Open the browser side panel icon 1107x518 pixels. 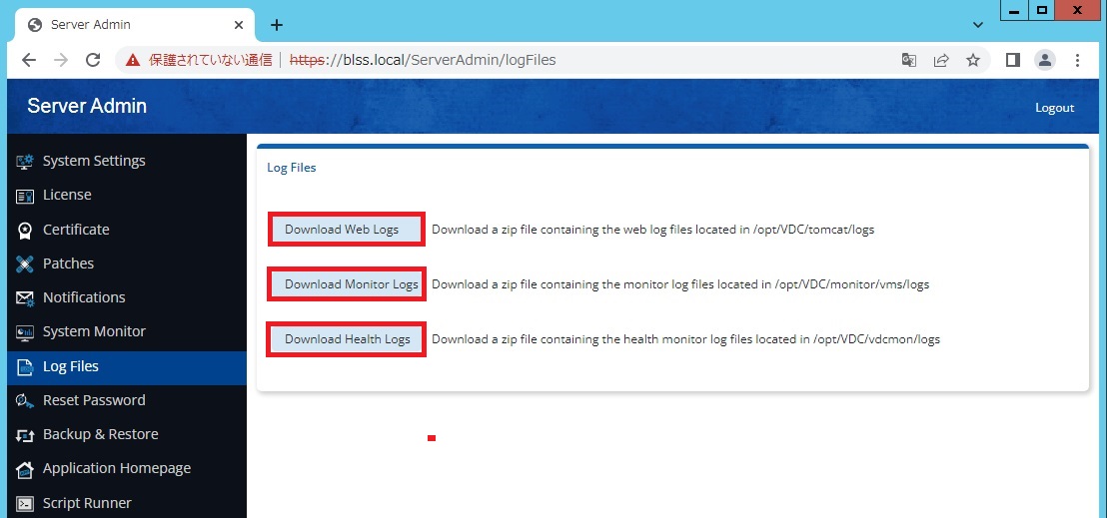pos(1012,60)
